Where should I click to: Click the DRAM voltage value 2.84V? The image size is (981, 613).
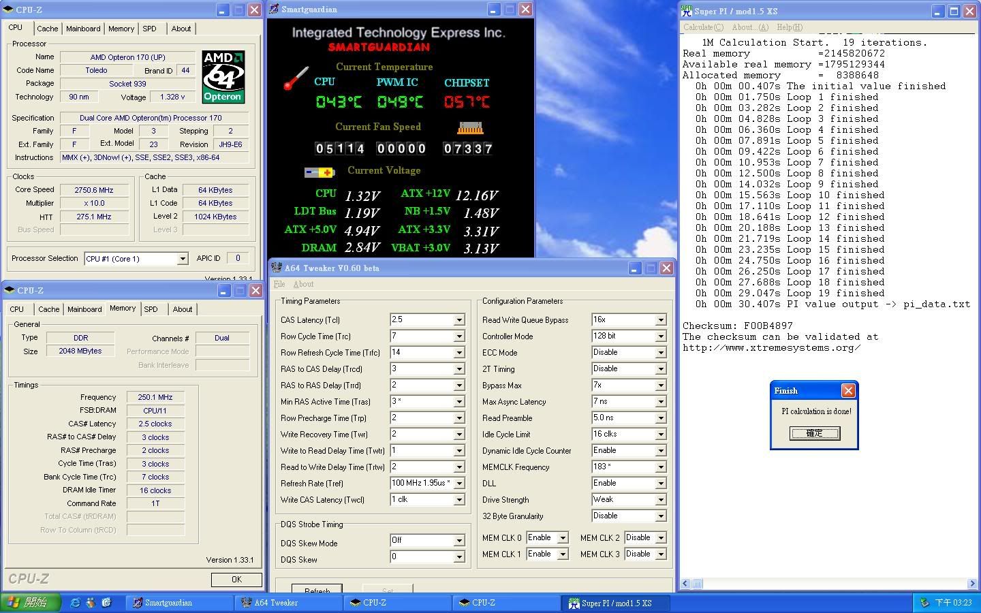click(362, 248)
